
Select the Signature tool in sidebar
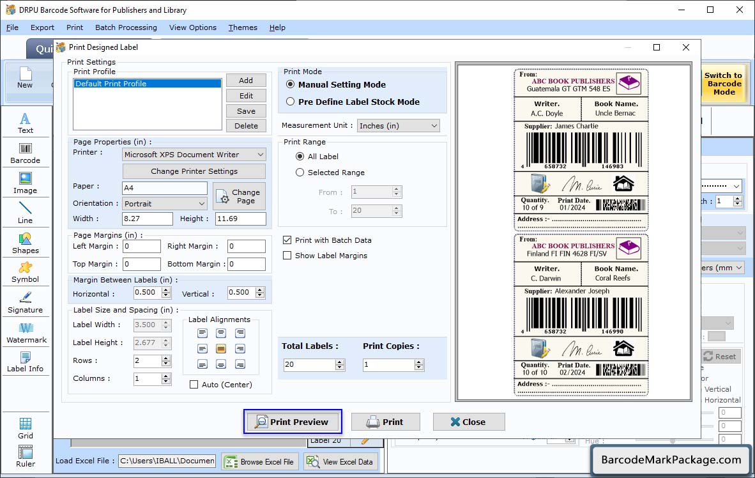(x=25, y=303)
